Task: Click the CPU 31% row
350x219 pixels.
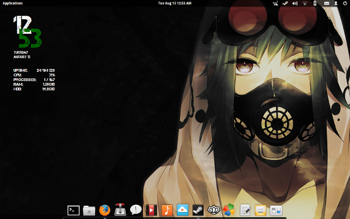Action: 34,75
